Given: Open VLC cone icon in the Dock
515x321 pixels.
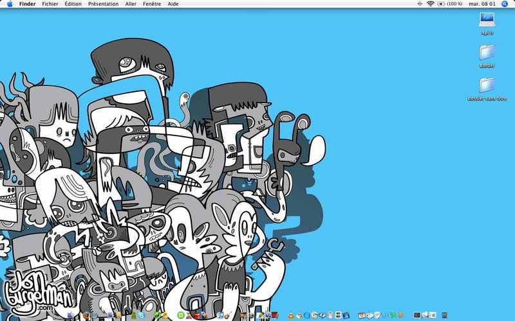Looking at the screenshot, I should click(291, 315).
